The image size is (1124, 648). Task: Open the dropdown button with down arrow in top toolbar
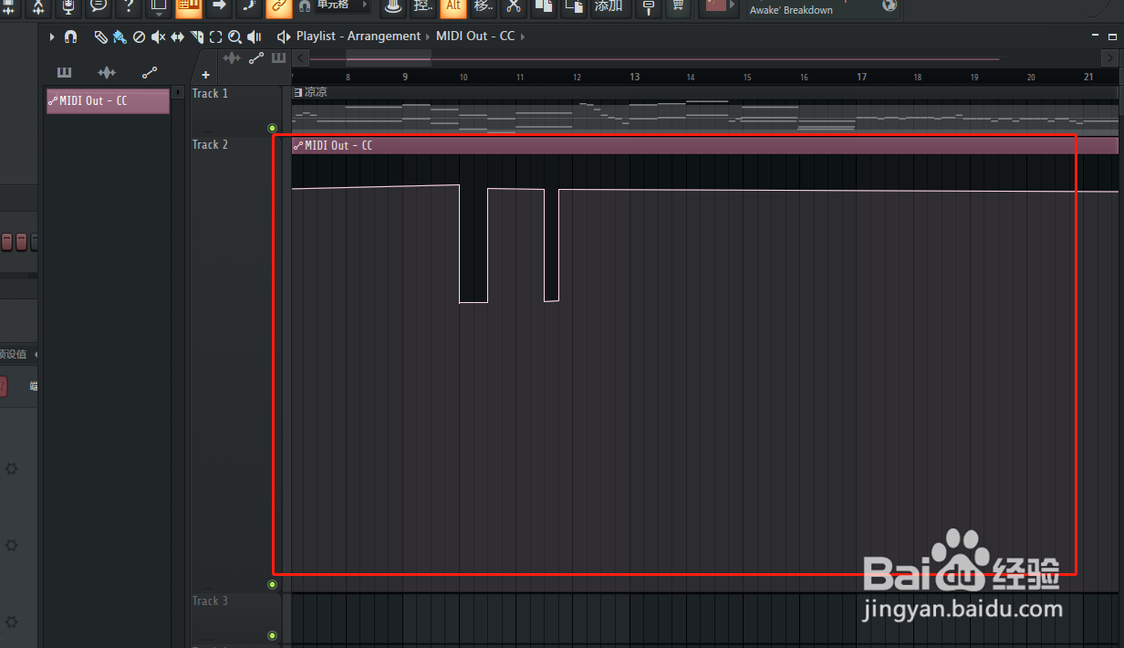point(159,7)
